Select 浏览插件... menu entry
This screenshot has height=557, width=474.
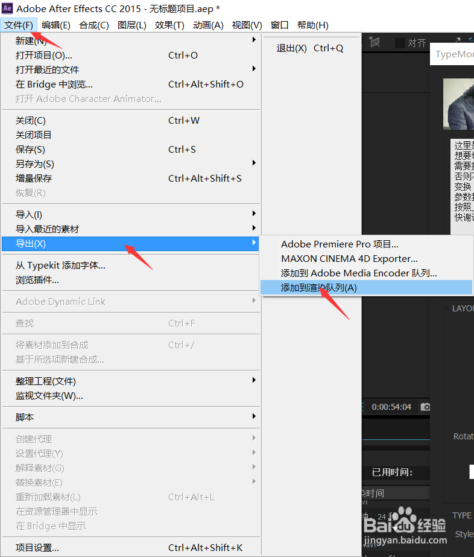pyautogui.click(x=131, y=280)
